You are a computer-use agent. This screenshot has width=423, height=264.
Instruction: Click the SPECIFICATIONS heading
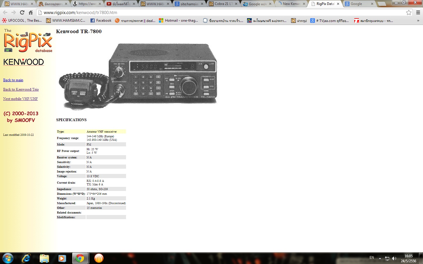pos(71,120)
